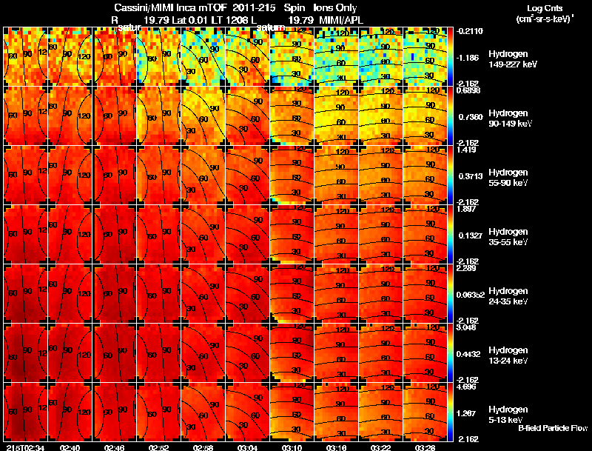Select the 03:10 panel in the 149-227 keV row
This screenshot has width=592, height=451.
tap(292, 56)
